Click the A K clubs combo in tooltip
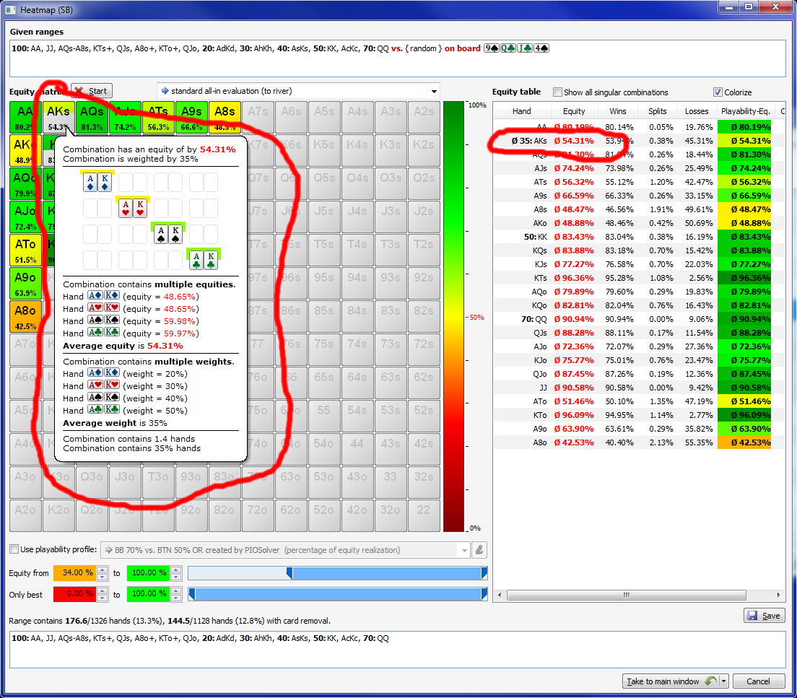Screen dimensions: 797x698 (204, 260)
